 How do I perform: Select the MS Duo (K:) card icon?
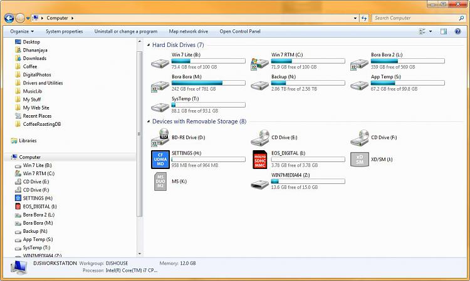coord(160,181)
